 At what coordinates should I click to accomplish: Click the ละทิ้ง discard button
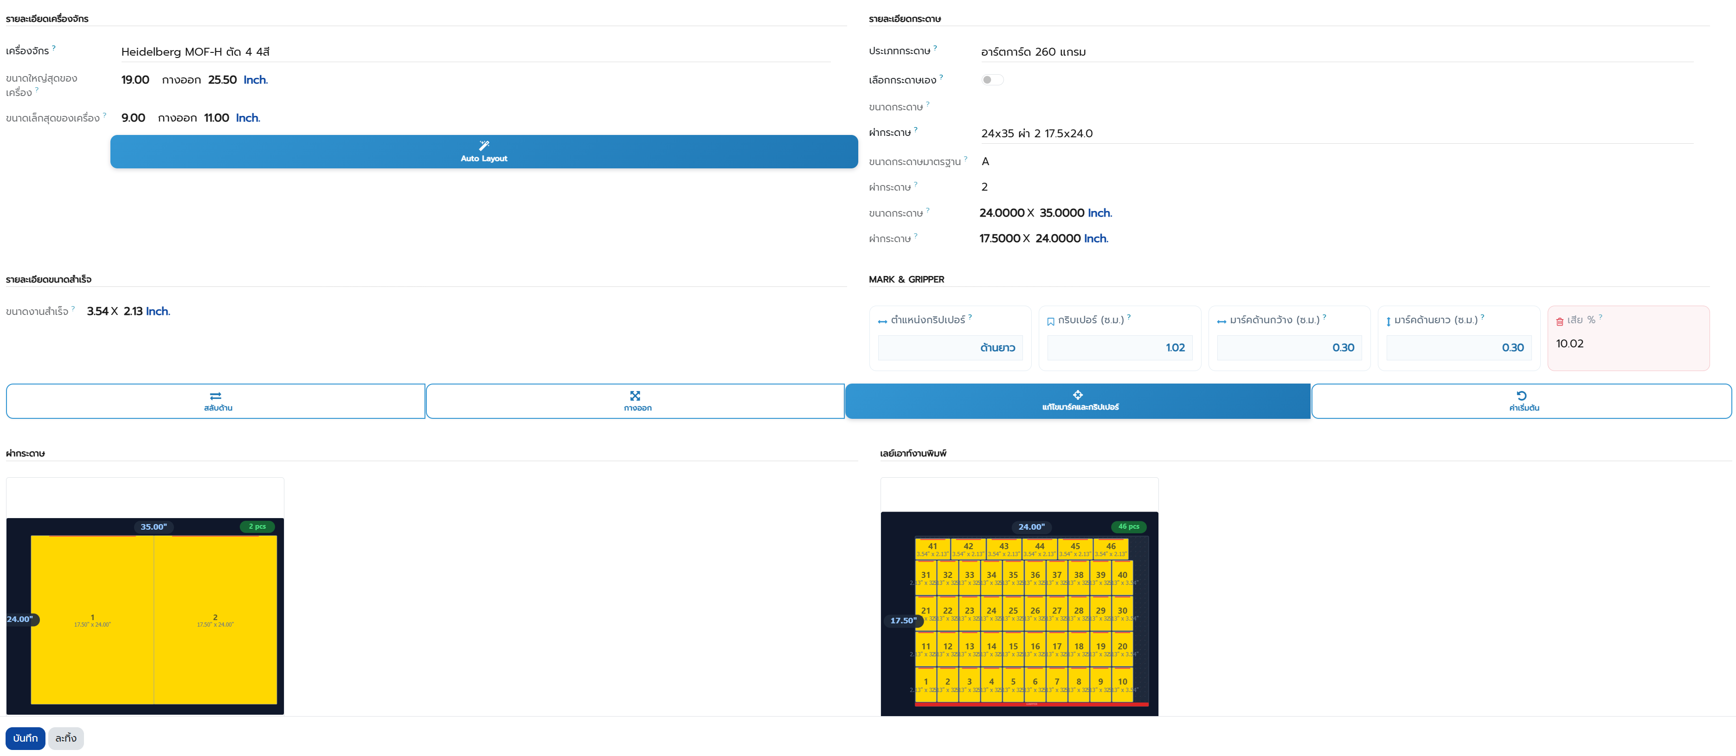tap(66, 738)
